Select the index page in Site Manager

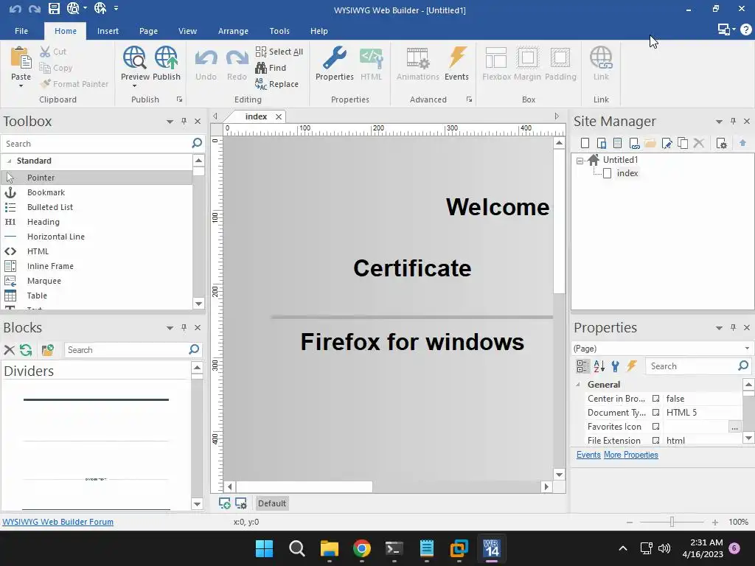click(x=627, y=173)
